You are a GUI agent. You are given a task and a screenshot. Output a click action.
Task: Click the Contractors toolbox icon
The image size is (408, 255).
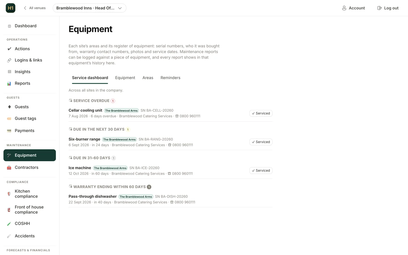[x=9, y=167]
